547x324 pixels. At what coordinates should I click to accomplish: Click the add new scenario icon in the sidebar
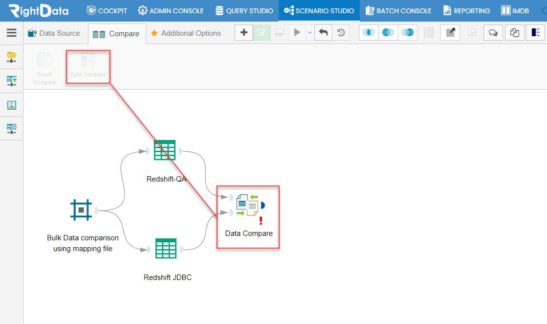(11, 81)
